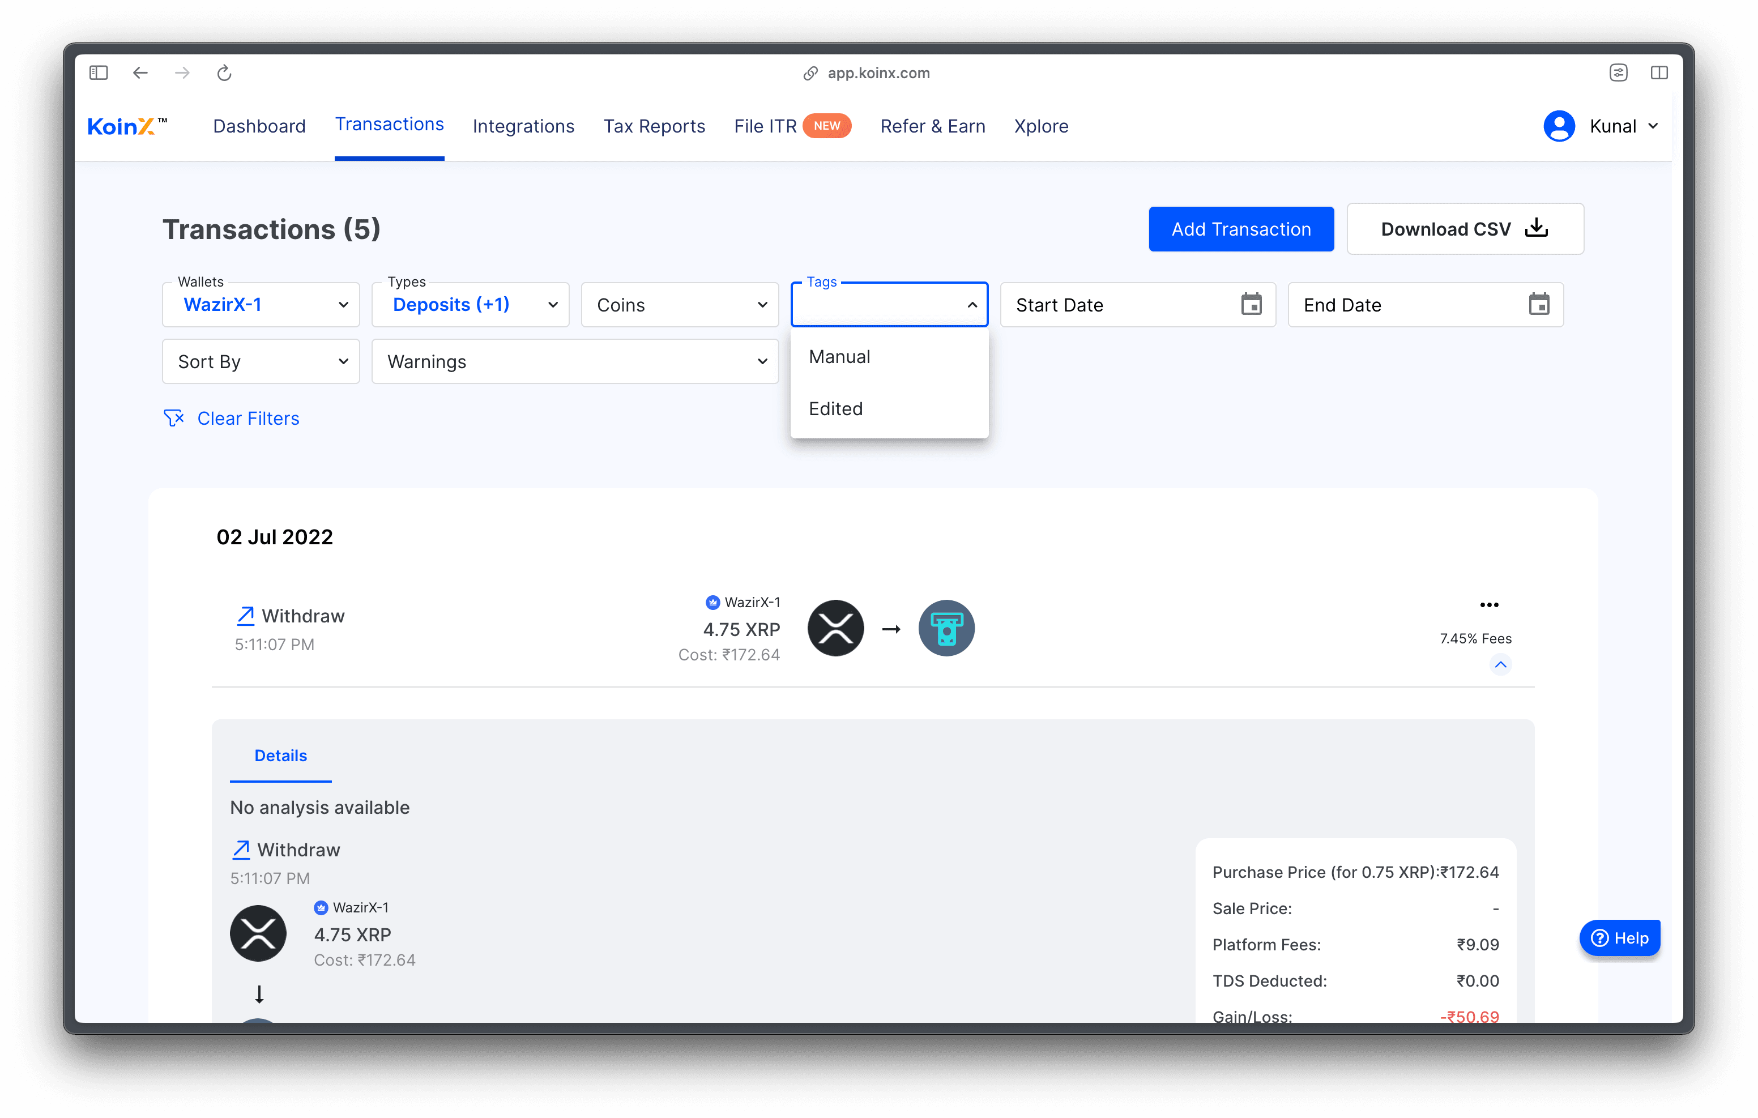
Task: Click the KoinX logo
Action: pos(127,126)
